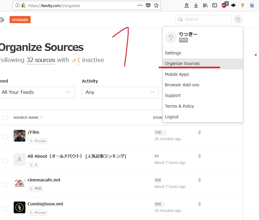Click the feedly logo icon beside Upgrade
Screen dimensions: 259x220
(2, 20)
